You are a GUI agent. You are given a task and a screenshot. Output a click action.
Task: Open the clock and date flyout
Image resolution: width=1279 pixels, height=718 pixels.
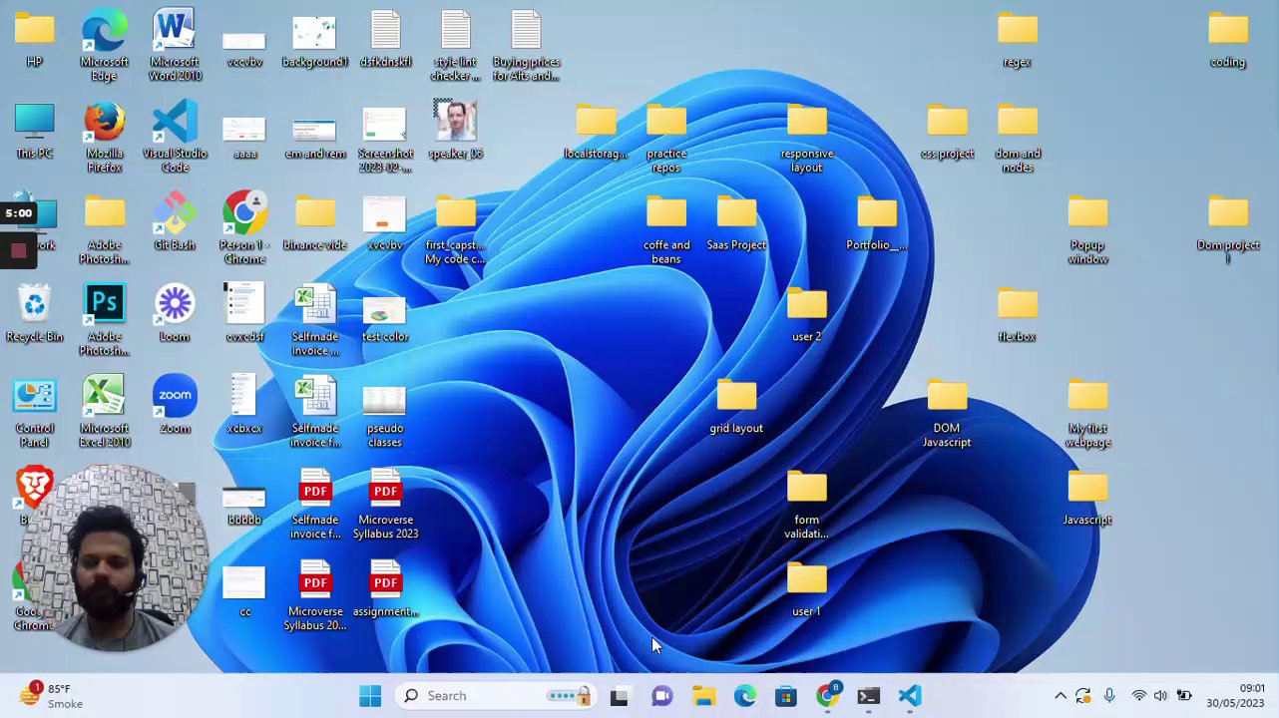tap(1235, 696)
